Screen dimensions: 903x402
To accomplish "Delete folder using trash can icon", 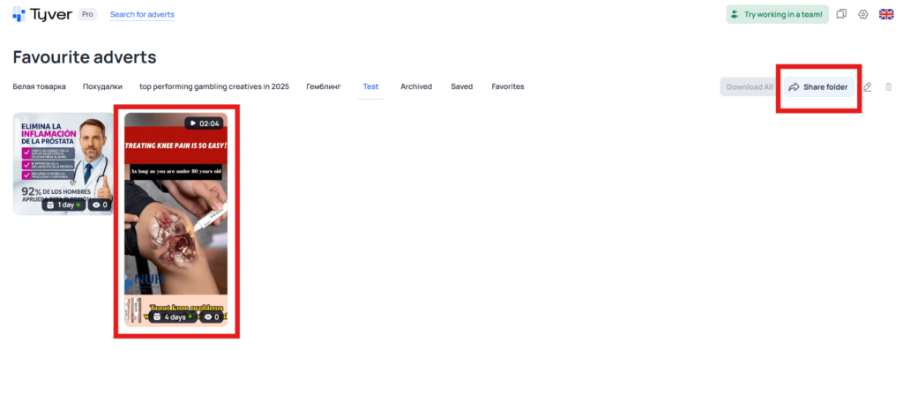I will click(x=888, y=87).
